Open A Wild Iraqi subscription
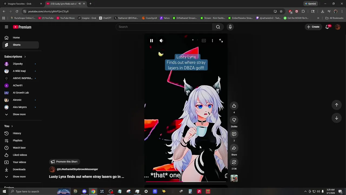Image resolution: width=346 pixels, height=195 pixels. click(x=21, y=71)
